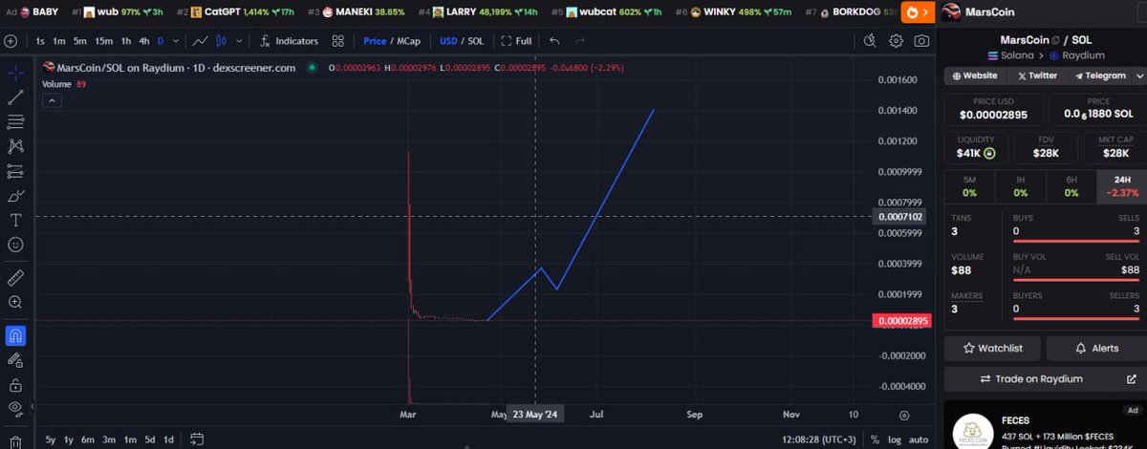The width and height of the screenshot is (1147, 449).
Task: Select the line chart style
Action: pos(201,41)
